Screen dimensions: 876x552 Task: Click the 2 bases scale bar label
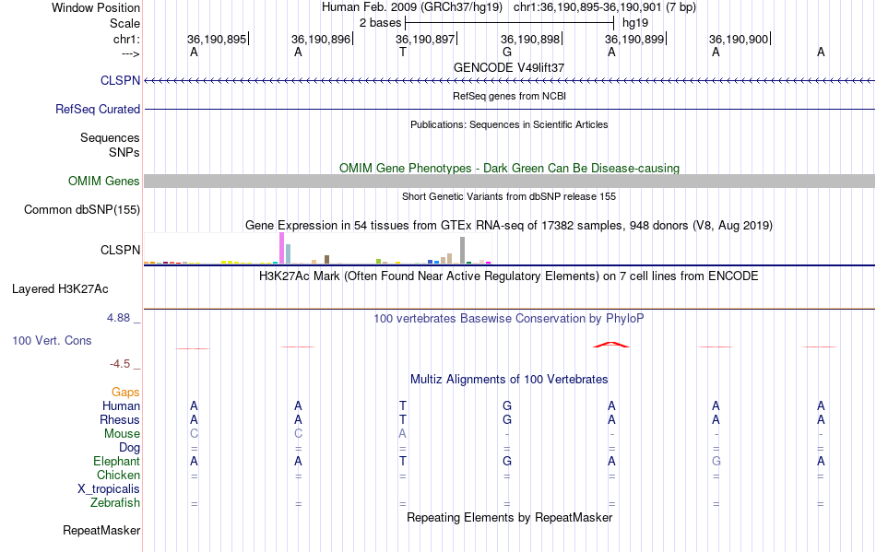coord(380,23)
